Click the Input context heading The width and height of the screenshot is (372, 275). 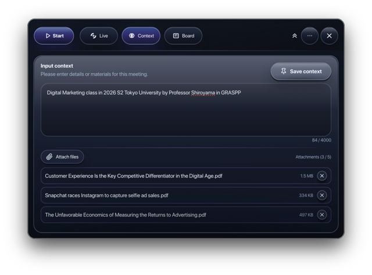click(x=57, y=66)
